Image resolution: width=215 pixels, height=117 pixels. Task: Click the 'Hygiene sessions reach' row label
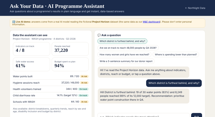pos(26,83)
